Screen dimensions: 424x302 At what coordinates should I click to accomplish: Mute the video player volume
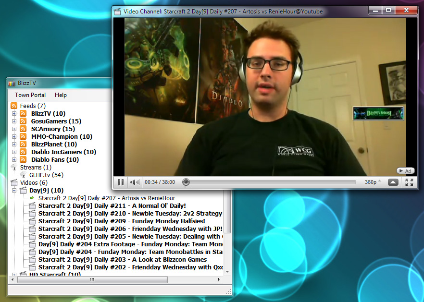(x=135, y=182)
